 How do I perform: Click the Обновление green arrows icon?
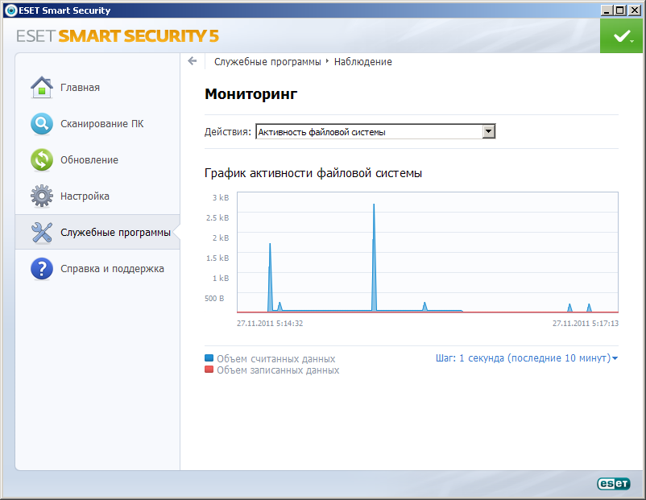(42, 159)
